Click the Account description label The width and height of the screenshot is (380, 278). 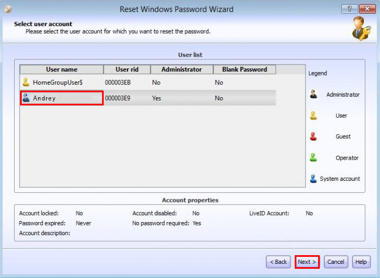pos(45,233)
